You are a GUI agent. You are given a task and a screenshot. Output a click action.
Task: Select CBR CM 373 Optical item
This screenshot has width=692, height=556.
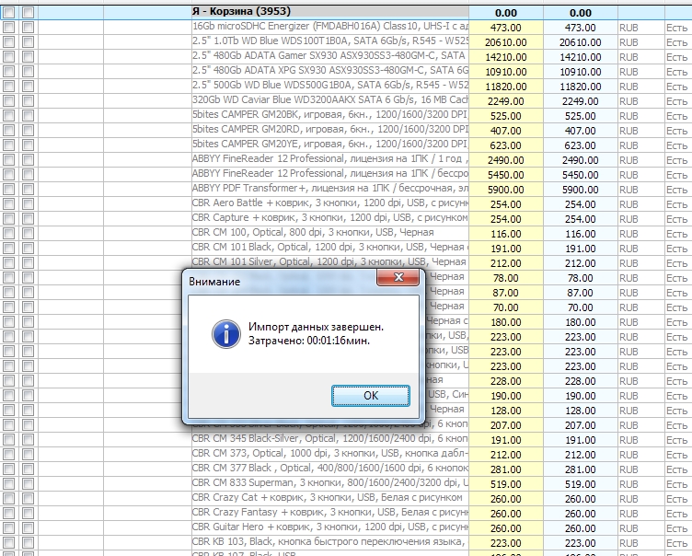pos(330,453)
